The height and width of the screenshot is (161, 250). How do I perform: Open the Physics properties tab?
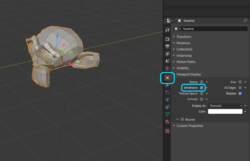click(x=167, y=100)
